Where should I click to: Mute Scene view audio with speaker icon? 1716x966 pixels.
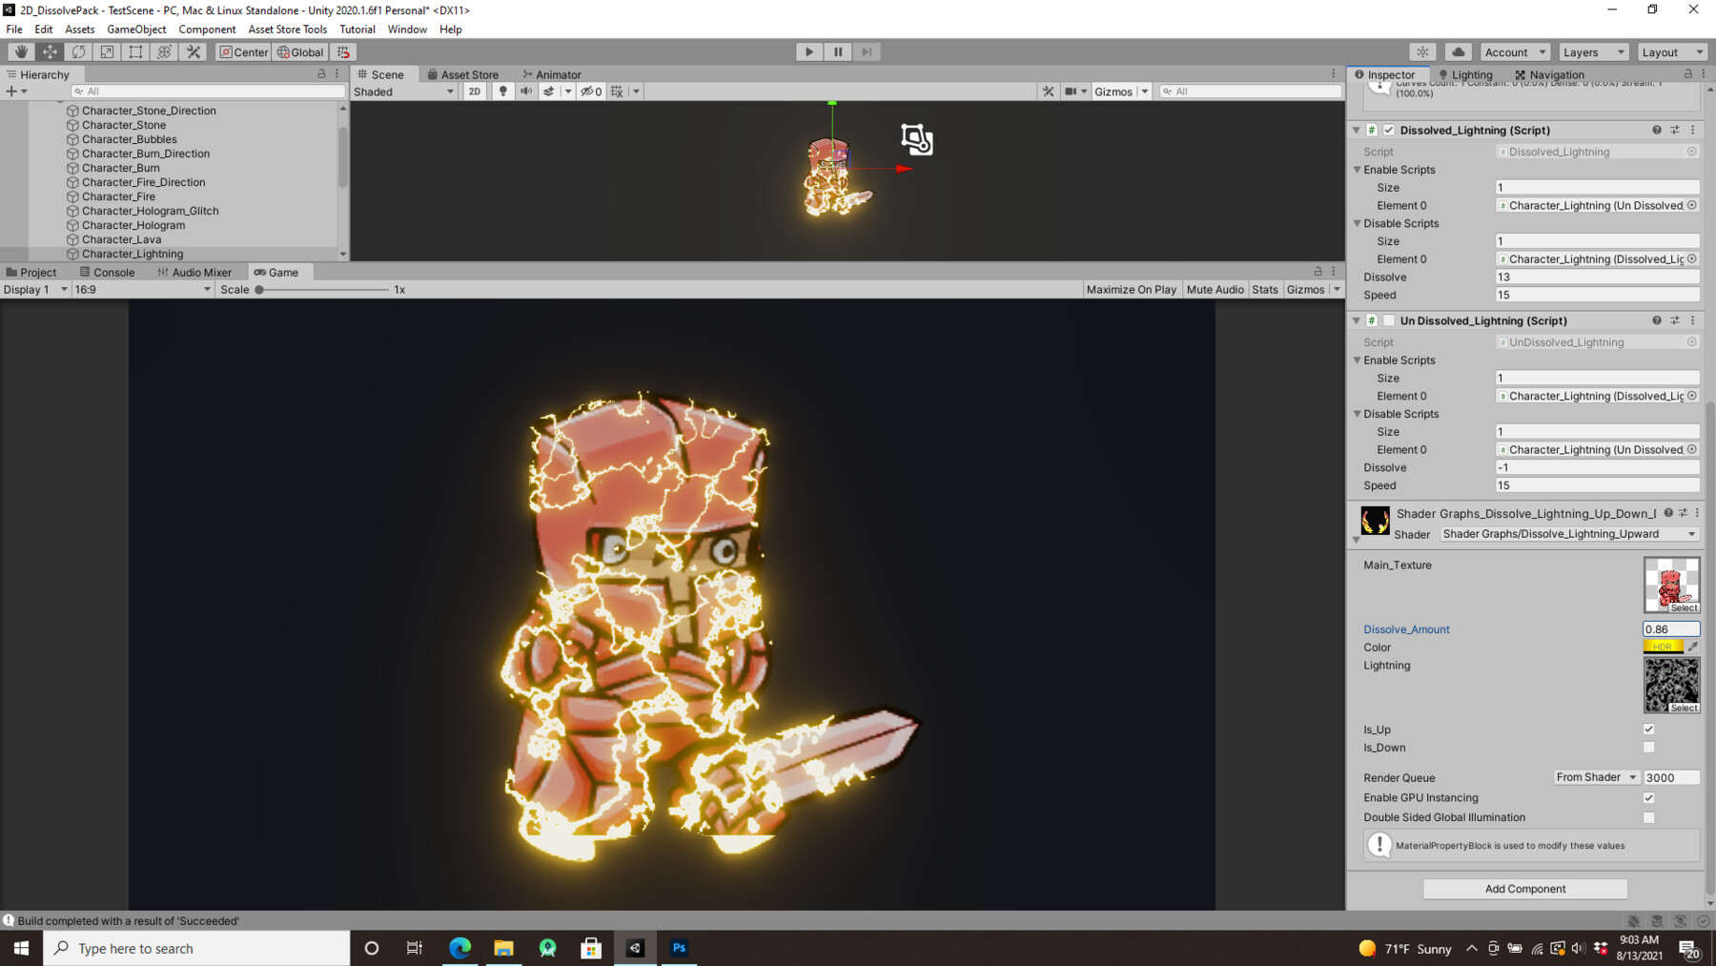[526, 91]
